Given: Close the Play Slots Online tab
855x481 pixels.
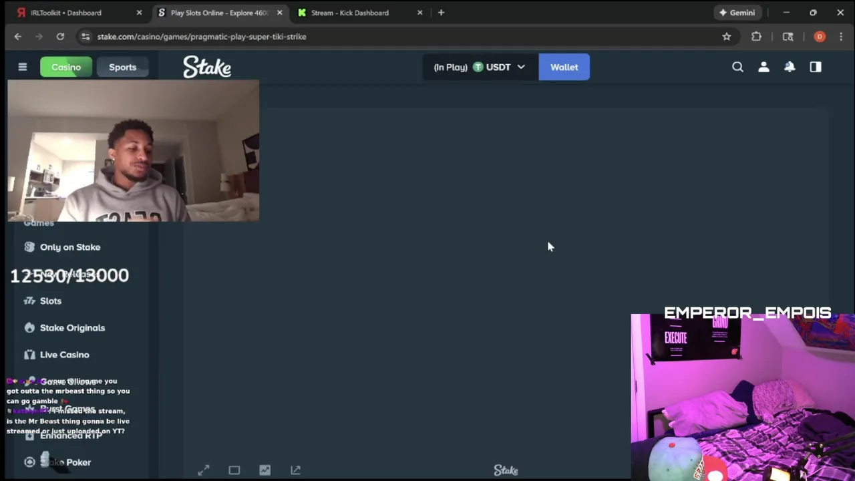Looking at the screenshot, I should (x=279, y=13).
